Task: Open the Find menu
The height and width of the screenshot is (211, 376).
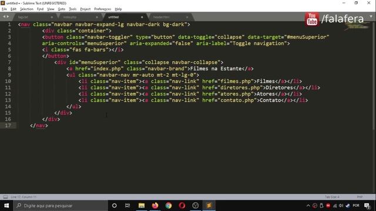Action: click(x=40, y=9)
